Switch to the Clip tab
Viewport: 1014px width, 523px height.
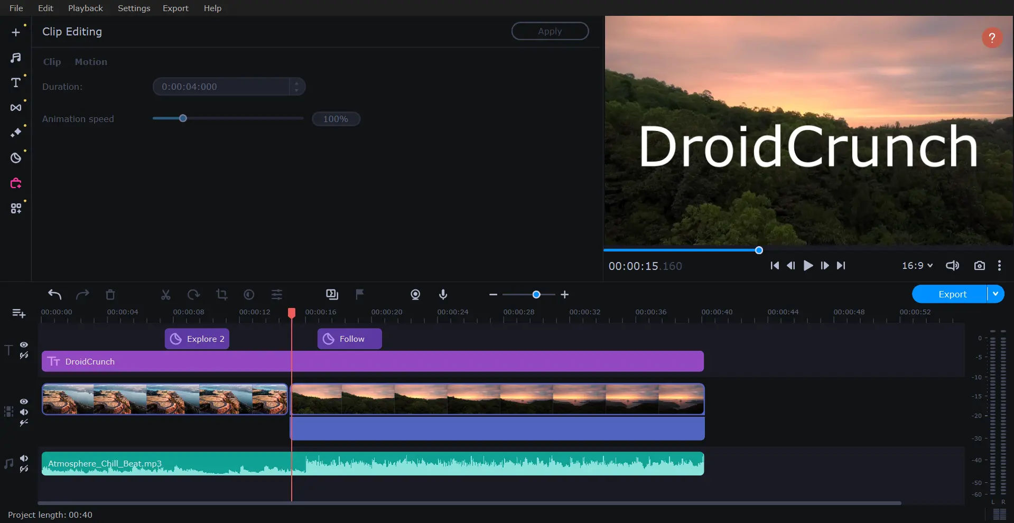tap(52, 62)
